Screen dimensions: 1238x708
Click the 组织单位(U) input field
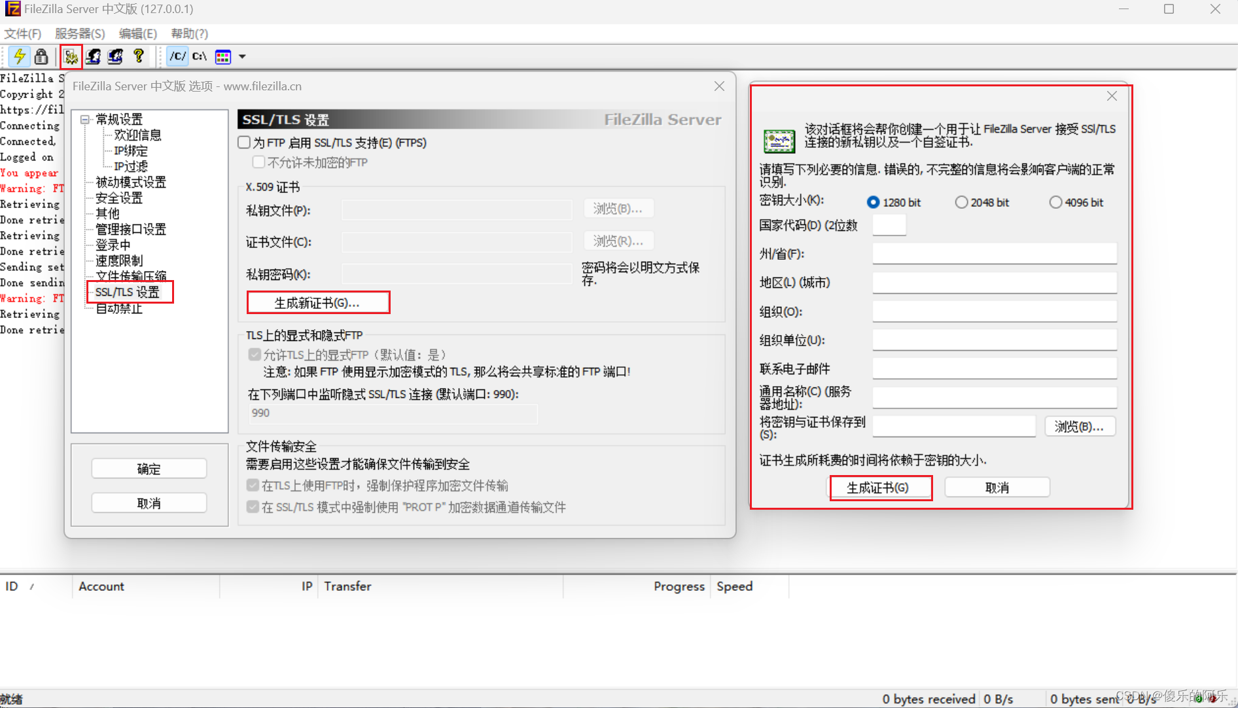(995, 340)
